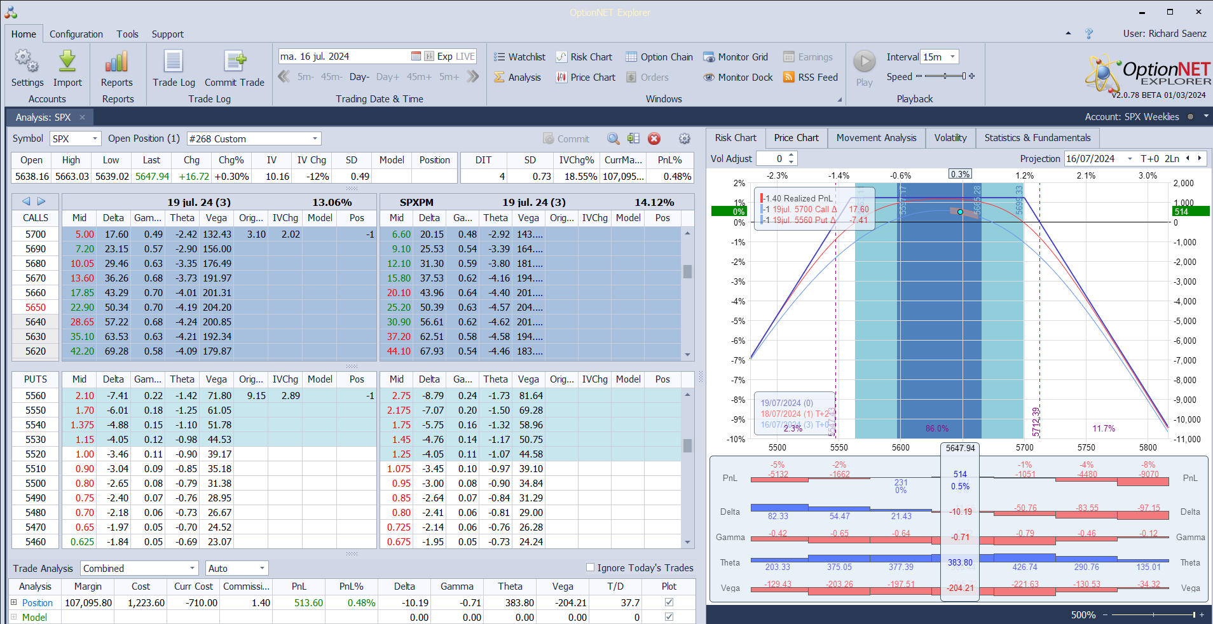1213x624 pixels.
Task: Open the RSS Feed window
Action: (x=811, y=78)
